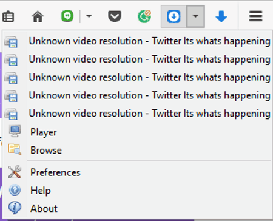Expand the Hangouts icon dropdown arrow

pos(89,16)
